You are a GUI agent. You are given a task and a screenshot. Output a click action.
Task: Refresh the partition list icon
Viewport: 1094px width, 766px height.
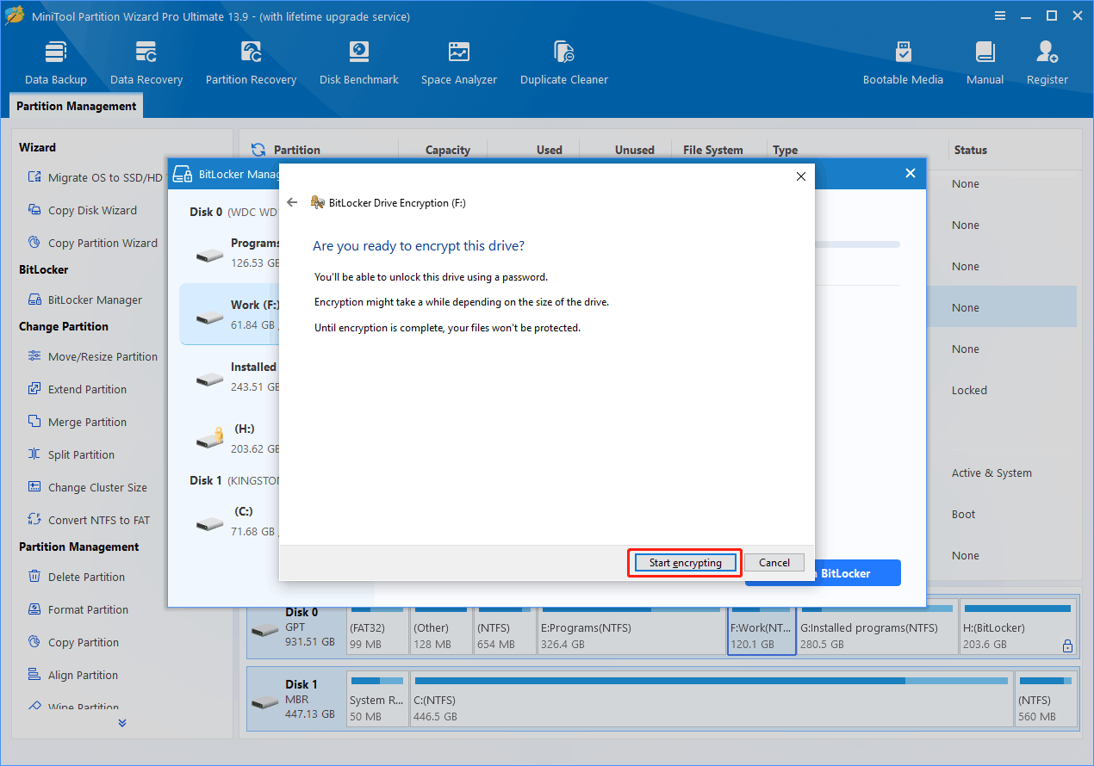tap(257, 150)
